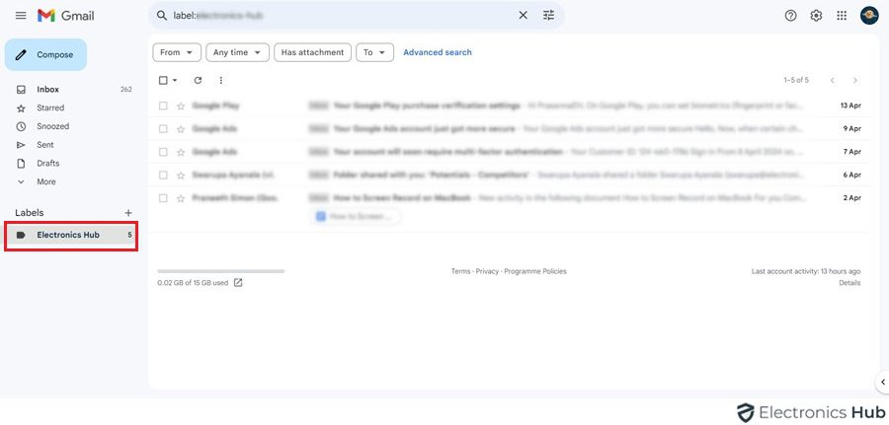This screenshot has width=889, height=425.
Task: Clear the search with the X icon
Action: point(524,16)
